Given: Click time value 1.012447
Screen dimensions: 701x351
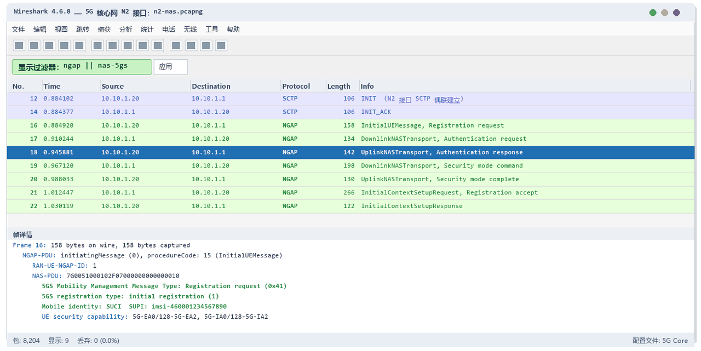Looking at the screenshot, I should tap(59, 193).
